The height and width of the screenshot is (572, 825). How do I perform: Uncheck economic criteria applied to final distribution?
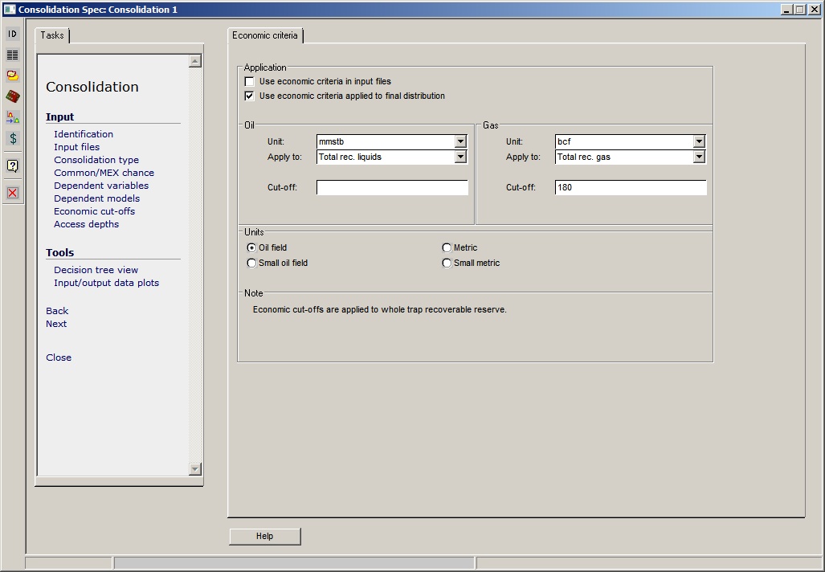[x=250, y=96]
